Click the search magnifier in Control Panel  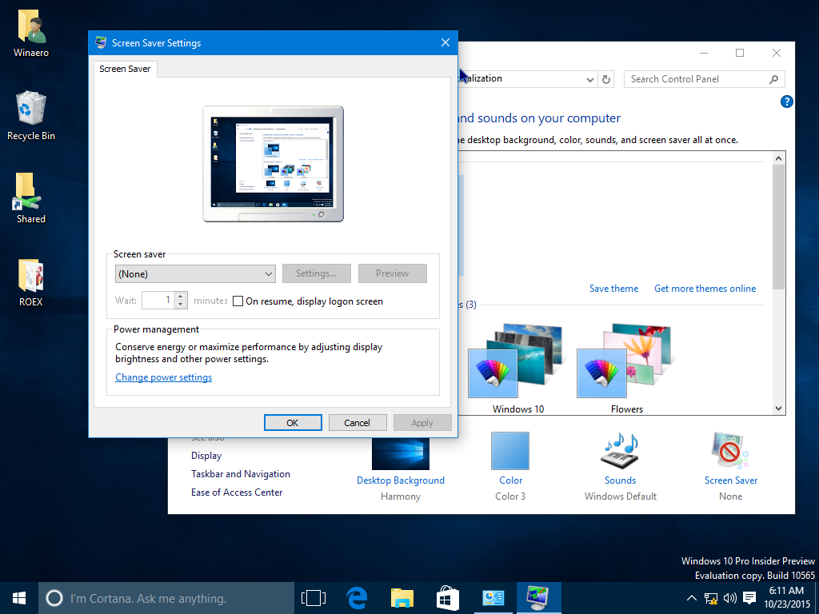[773, 79]
